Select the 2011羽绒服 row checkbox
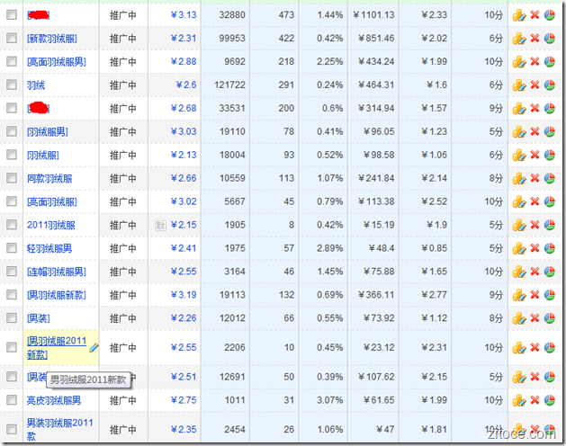This screenshot has height=446, width=566. (12, 225)
